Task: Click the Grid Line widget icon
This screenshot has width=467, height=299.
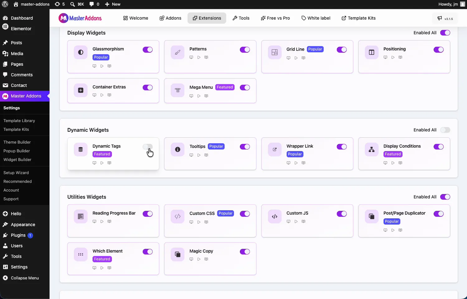Action: click(x=275, y=52)
